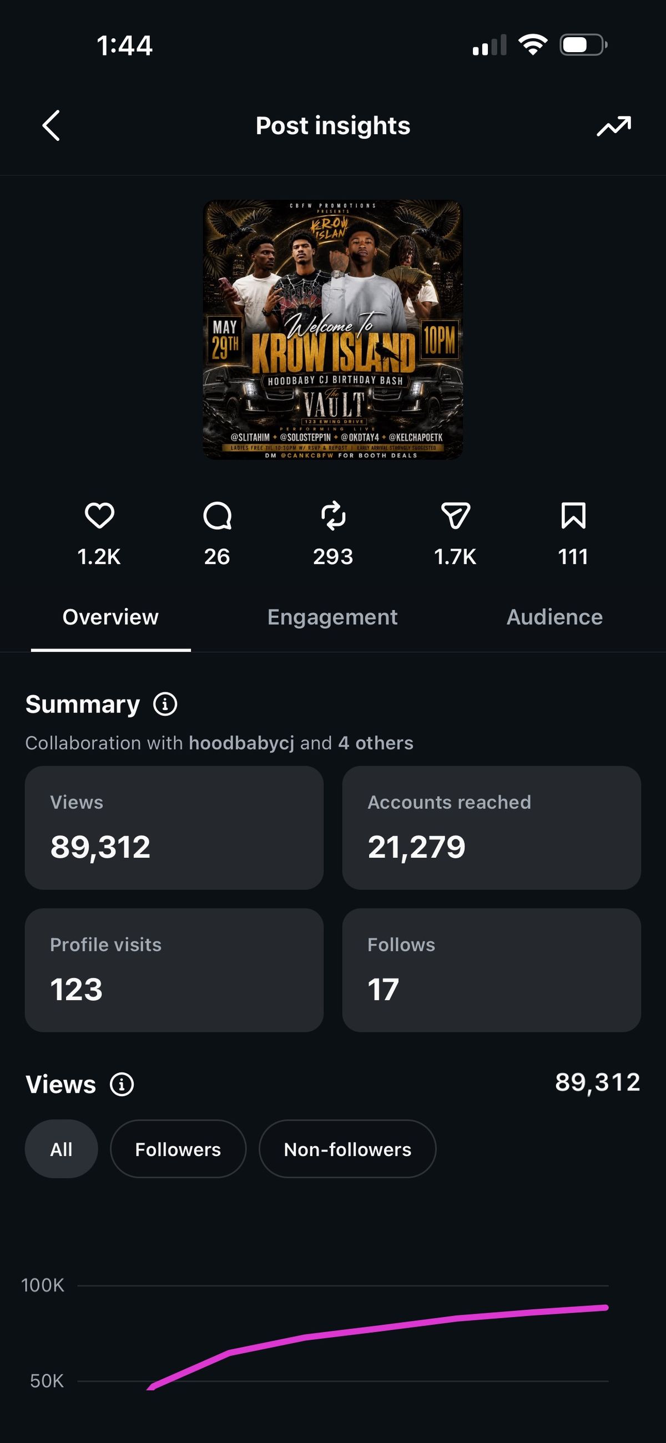Open the 4 others collaborators link
This screenshot has width=666, height=1443.
click(376, 743)
